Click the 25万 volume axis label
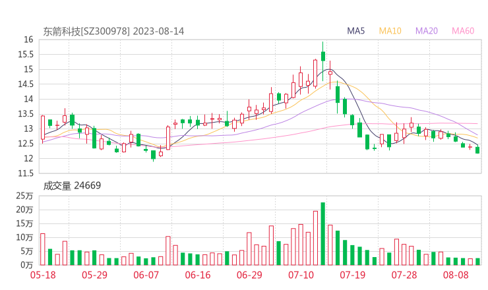Image resolution: width=488 pixels, height=290 pixels. pos(24,196)
